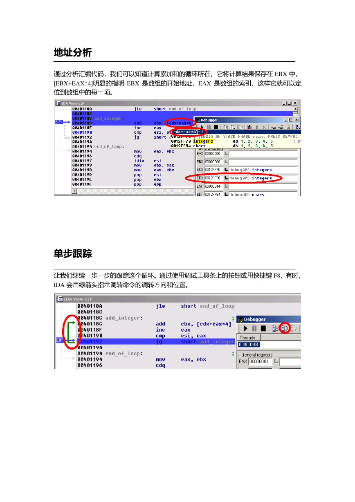355x502 pixels.
Task: Click mov ebx, eax line at 00401199
Action: 123,166
